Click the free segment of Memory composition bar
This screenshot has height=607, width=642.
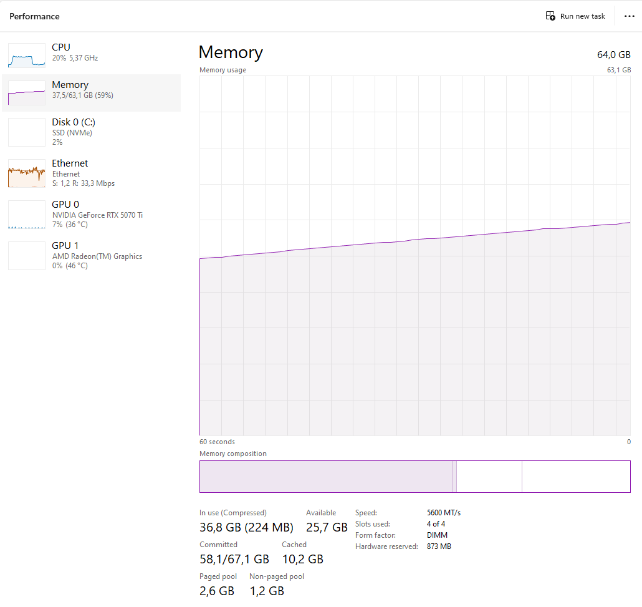click(575, 477)
